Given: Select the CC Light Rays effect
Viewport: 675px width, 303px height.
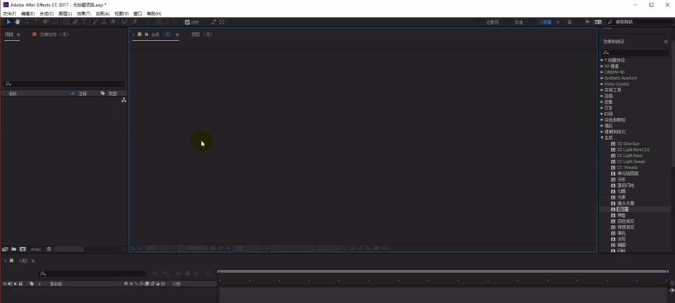Looking at the screenshot, I should pos(629,156).
